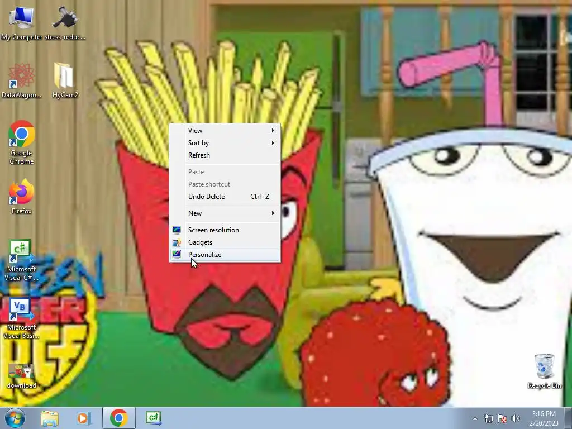Select the Recycle Bin icon

click(544, 371)
